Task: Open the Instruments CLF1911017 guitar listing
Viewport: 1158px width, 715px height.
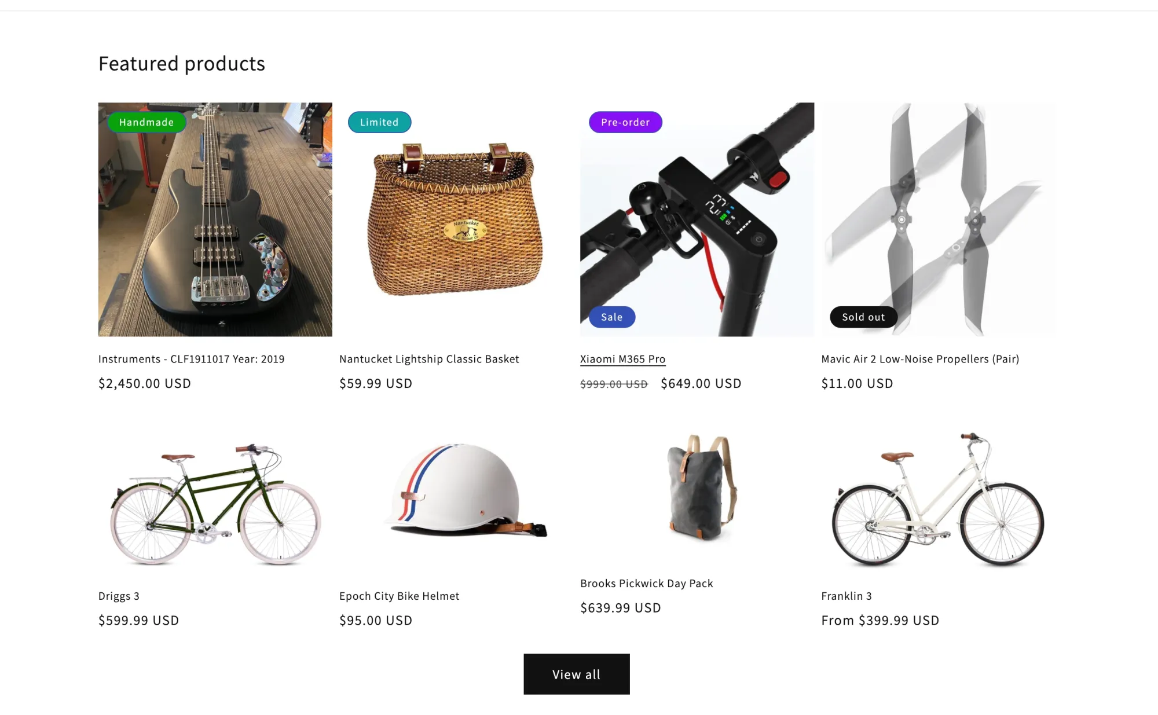Action: (191, 359)
